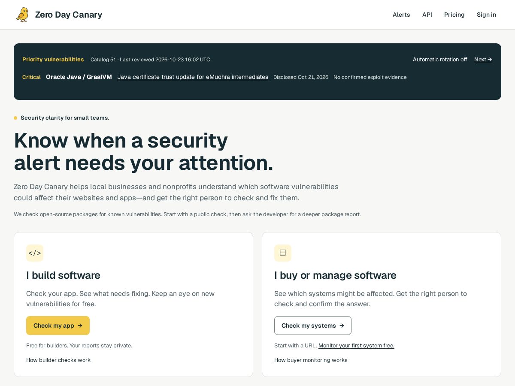Screen dimensions: 515x386
Task: Show the Next priority vulnerability
Action: click(x=483, y=60)
